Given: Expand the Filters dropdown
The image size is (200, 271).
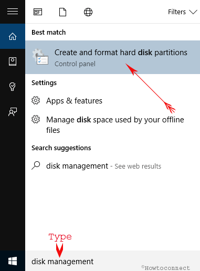Looking at the screenshot, I should [183, 12].
